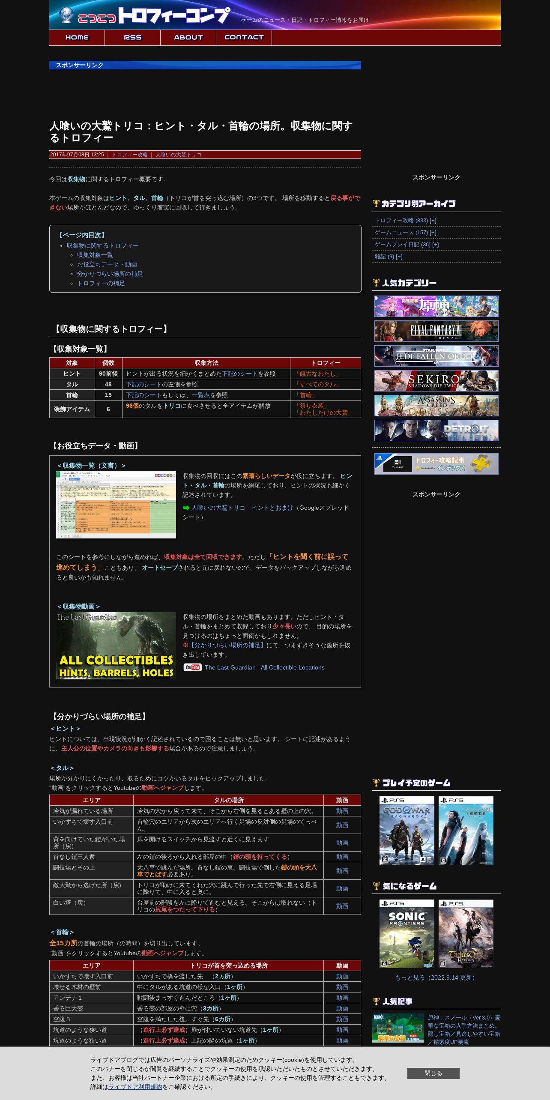Open 動画 link for 首なし鎧三人衆 row
The width and height of the screenshot is (550, 1100).
(342, 857)
